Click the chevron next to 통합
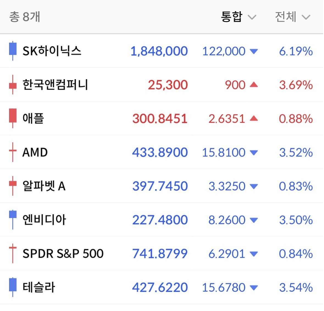 [x=252, y=17]
